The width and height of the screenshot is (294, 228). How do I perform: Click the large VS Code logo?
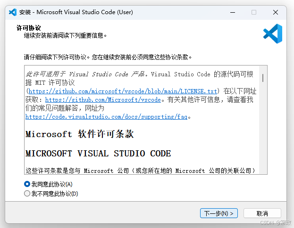point(273,34)
